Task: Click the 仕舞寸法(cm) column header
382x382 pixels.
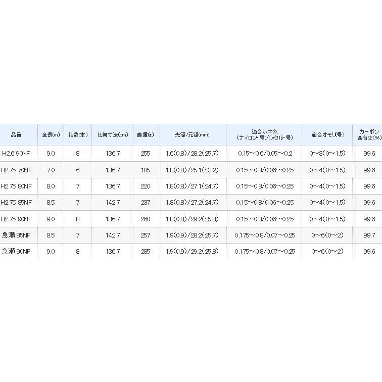Action: click(x=113, y=135)
